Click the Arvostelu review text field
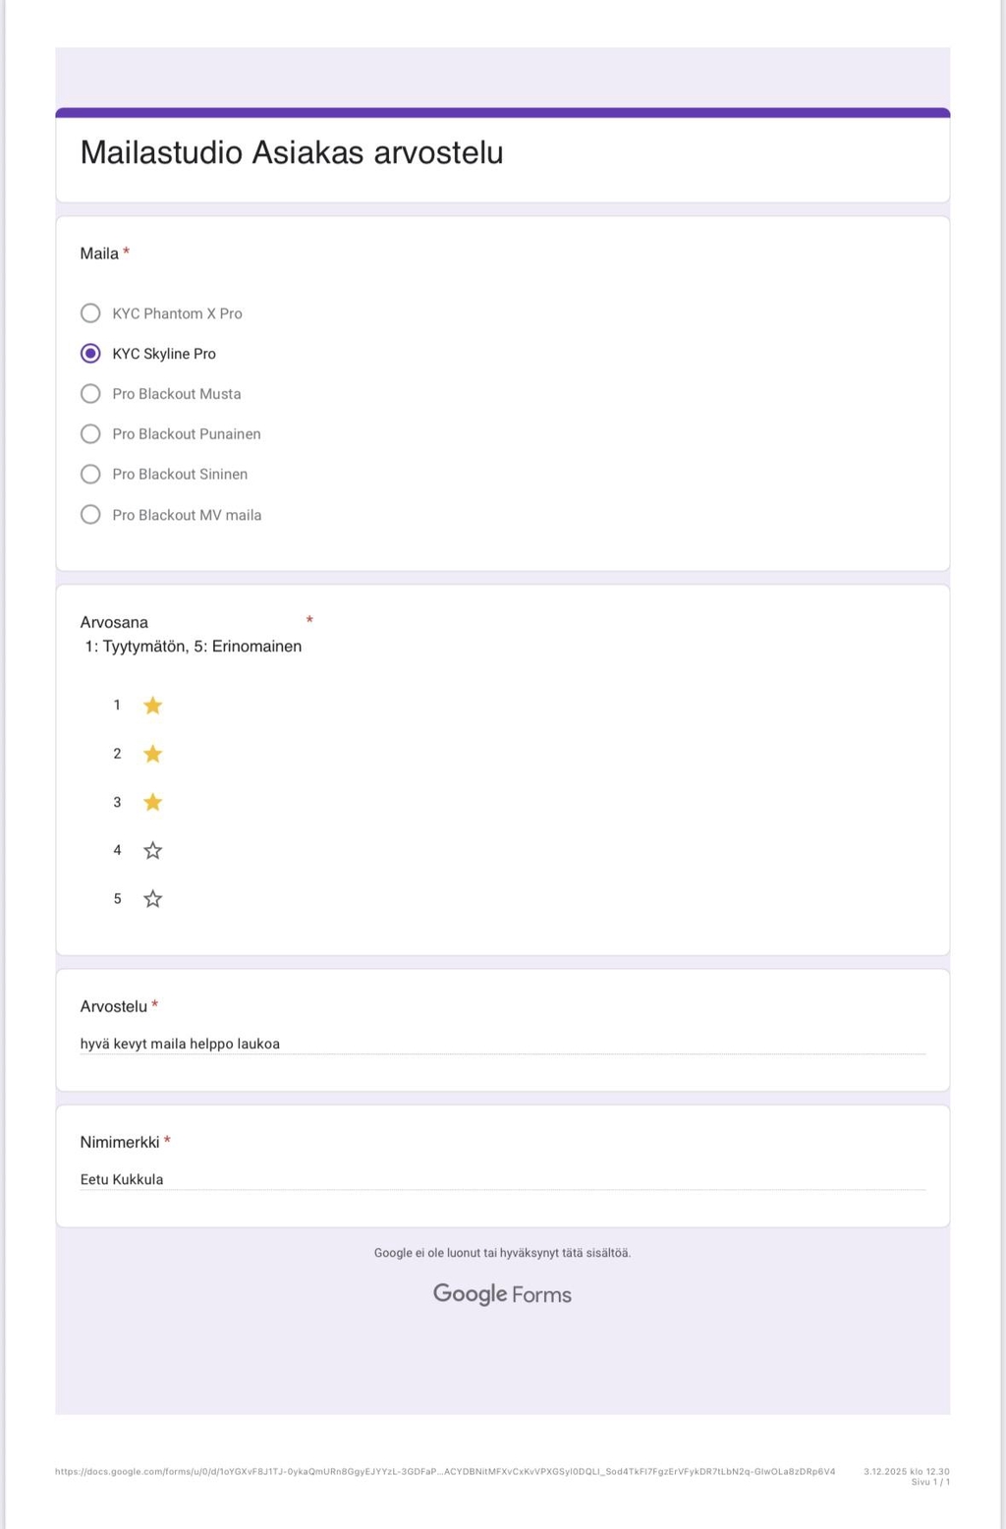The height and width of the screenshot is (1529, 1006). point(502,1044)
